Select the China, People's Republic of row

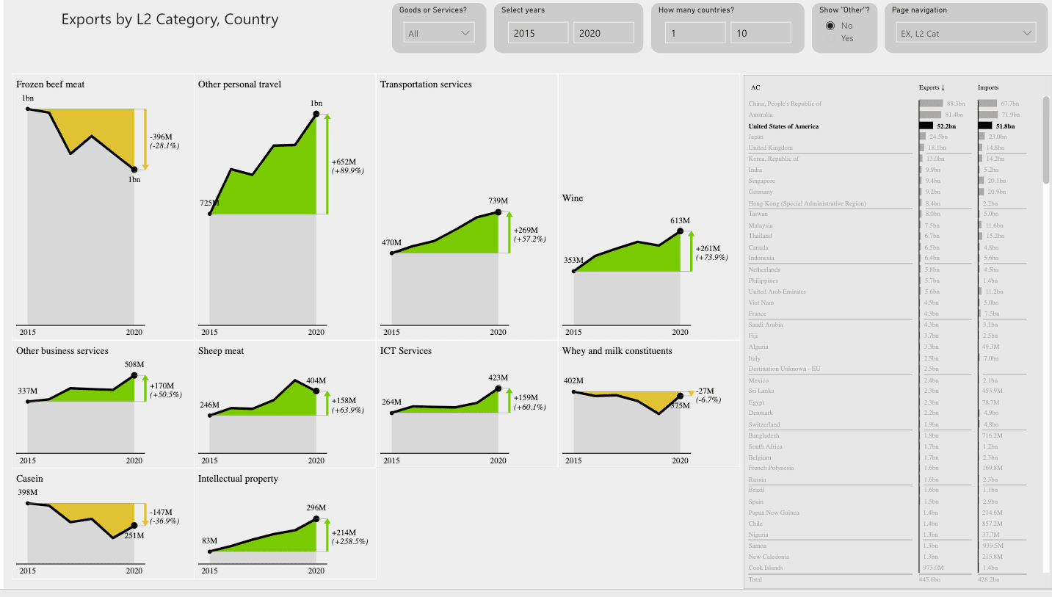[785, 104]
